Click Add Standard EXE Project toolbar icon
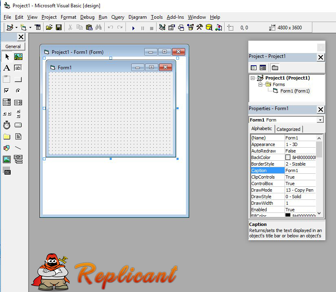 tap(10, 27)
